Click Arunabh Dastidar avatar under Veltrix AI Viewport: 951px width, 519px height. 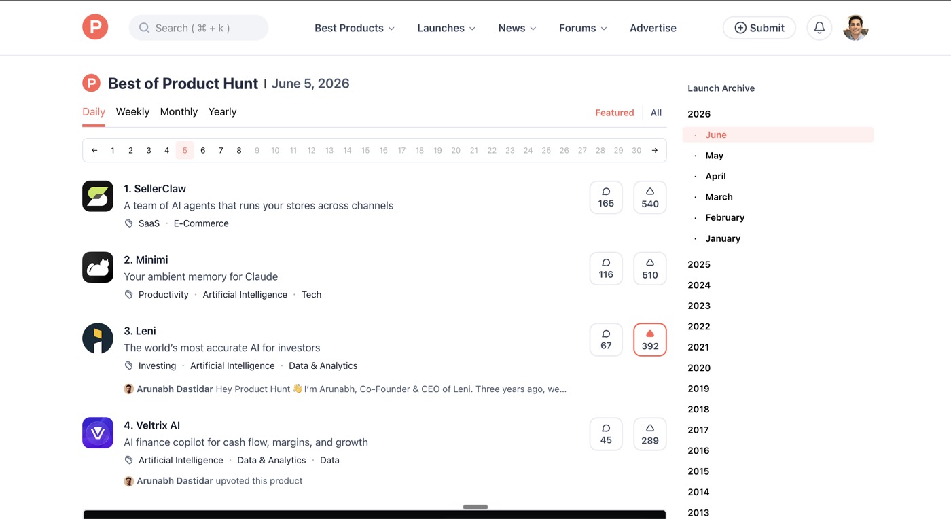coord(128,481)
